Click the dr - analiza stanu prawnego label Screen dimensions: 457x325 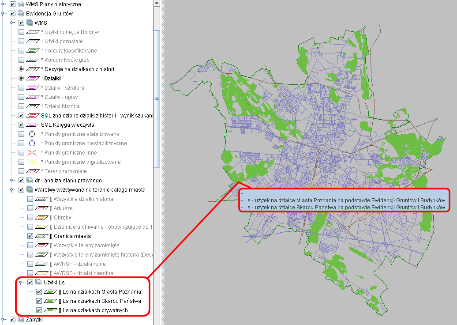(68, 181)
